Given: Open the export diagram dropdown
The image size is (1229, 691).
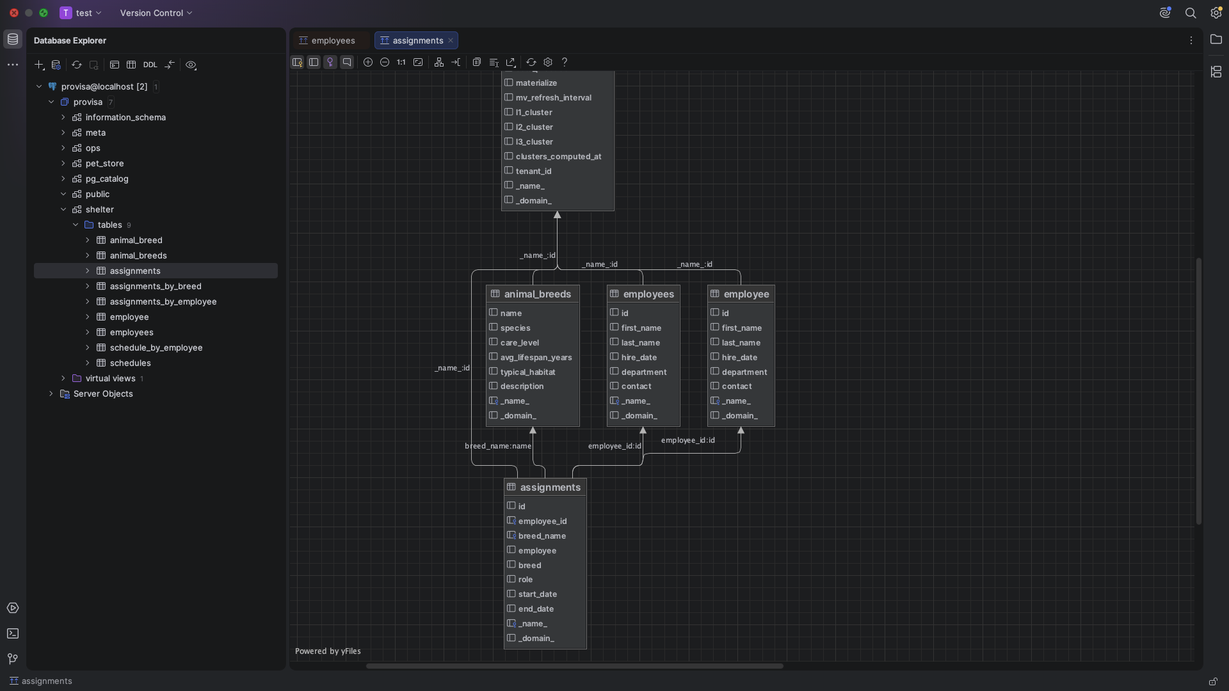Looking at the screenshot, I should point(511,62).
